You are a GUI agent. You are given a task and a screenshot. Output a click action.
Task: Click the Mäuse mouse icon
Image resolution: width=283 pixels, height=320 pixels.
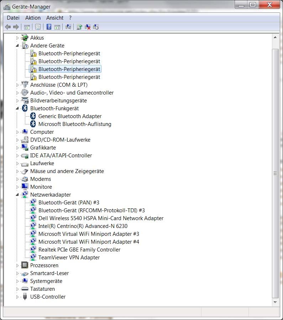(25, 171)
